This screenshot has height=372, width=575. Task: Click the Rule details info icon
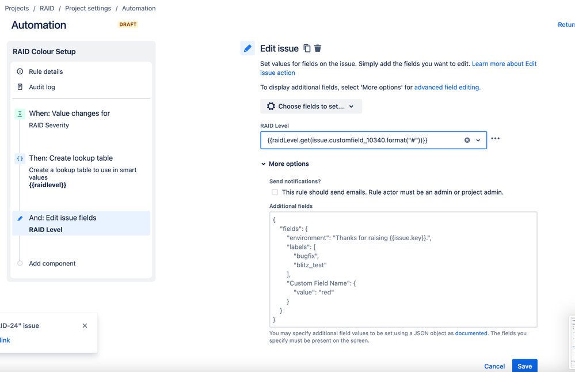point(20,71)
